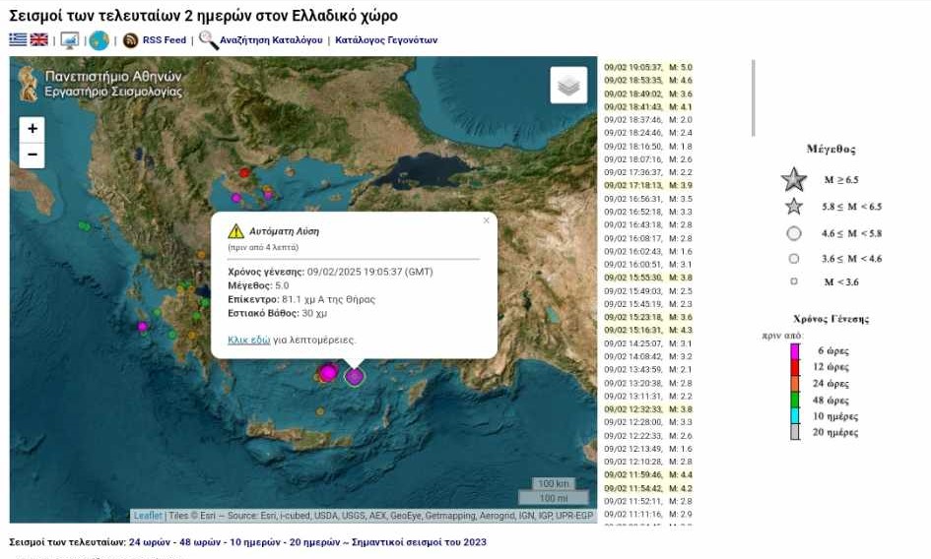
Task: Click the red 12 ώρες legend swatch
Action: [x=794, y=367]
